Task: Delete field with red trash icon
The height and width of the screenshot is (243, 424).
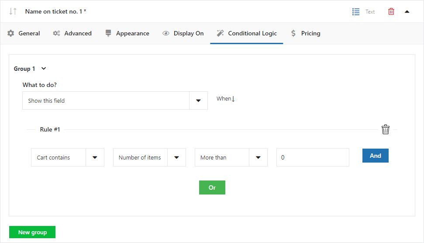Action: pos(391,12)
